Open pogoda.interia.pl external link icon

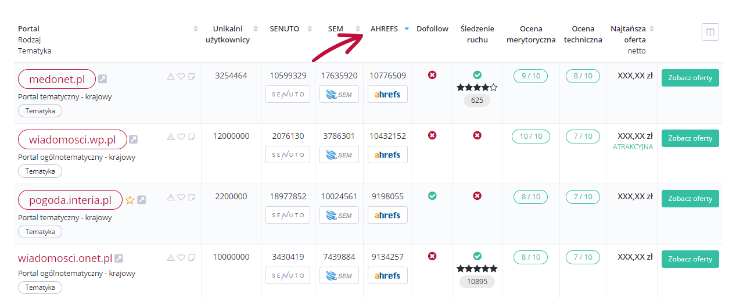141,200
